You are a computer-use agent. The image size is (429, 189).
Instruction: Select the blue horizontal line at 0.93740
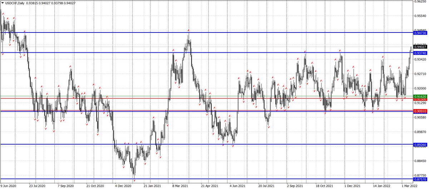[x=206, y=52]
